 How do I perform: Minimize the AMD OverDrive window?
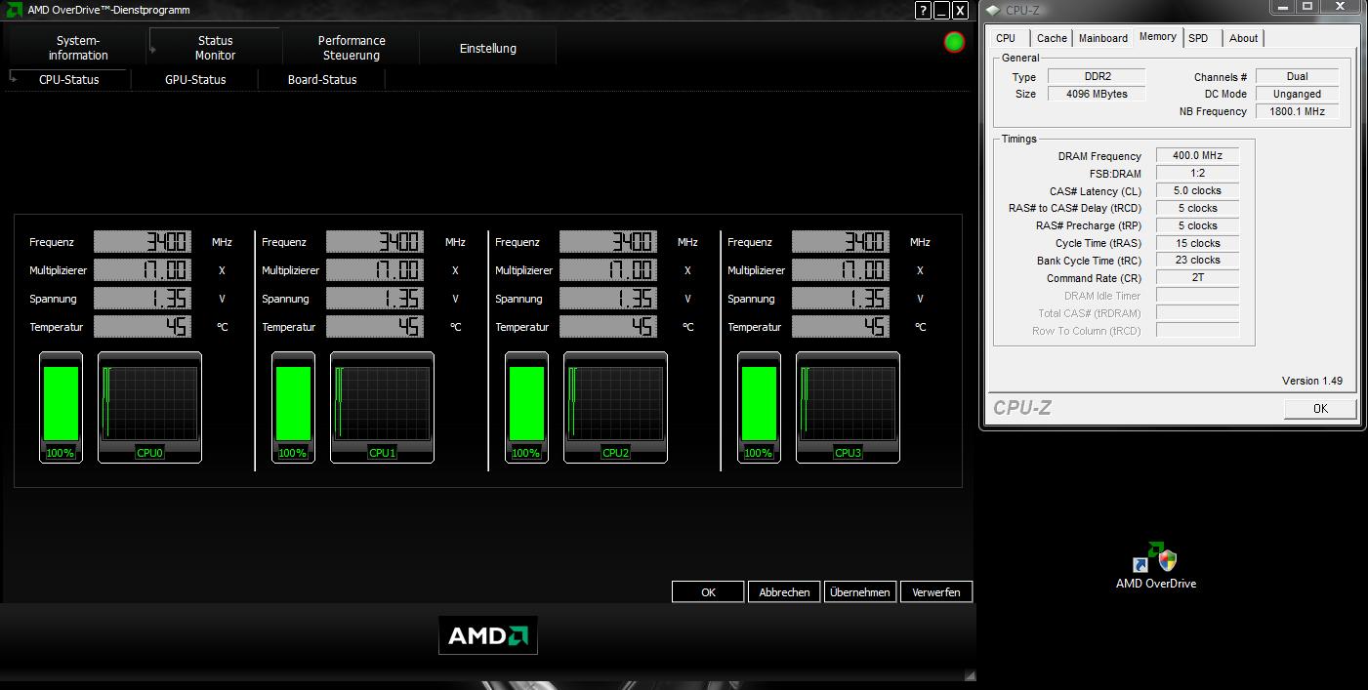click(x=942, y=11)
